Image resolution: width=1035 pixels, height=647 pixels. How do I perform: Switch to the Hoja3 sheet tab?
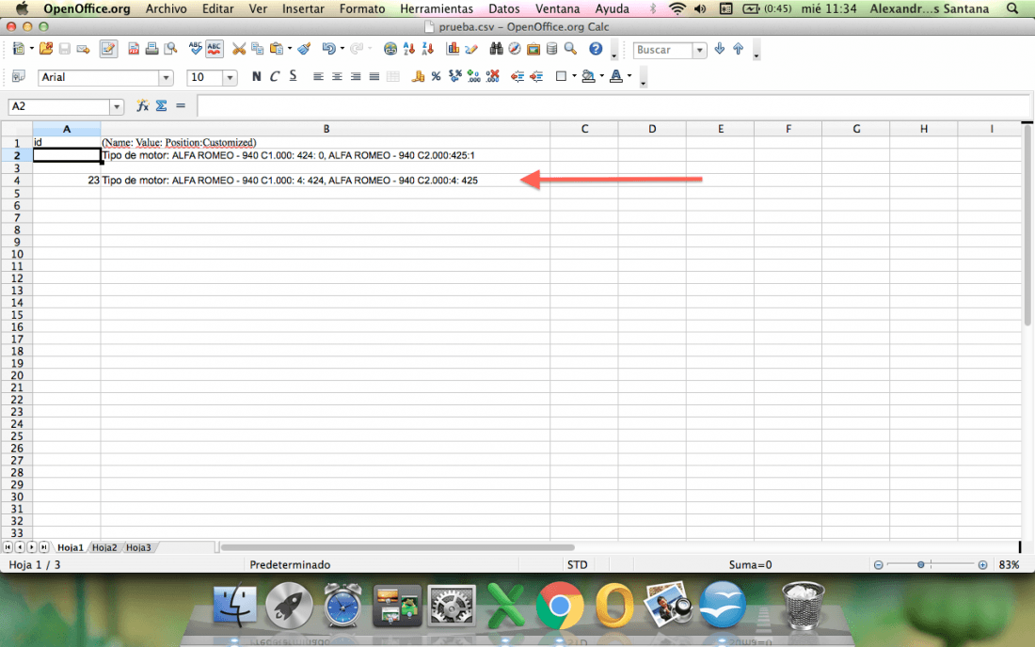(x=138, y=547)
